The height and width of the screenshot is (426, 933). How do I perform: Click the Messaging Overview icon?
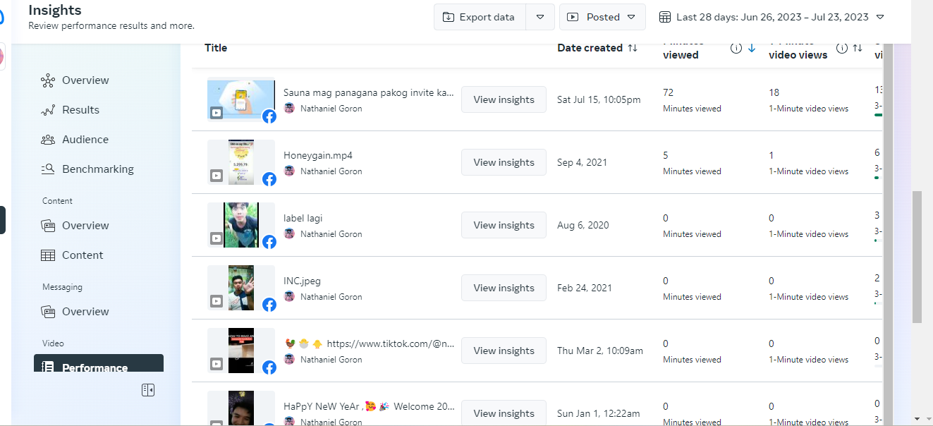pyautogui.click(x=48, y=312)
